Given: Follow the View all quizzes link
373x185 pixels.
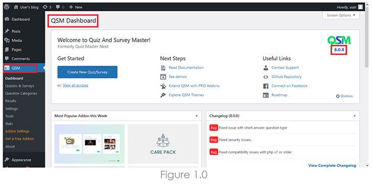Looking at the screenshot, I should [x=76, y=86].
